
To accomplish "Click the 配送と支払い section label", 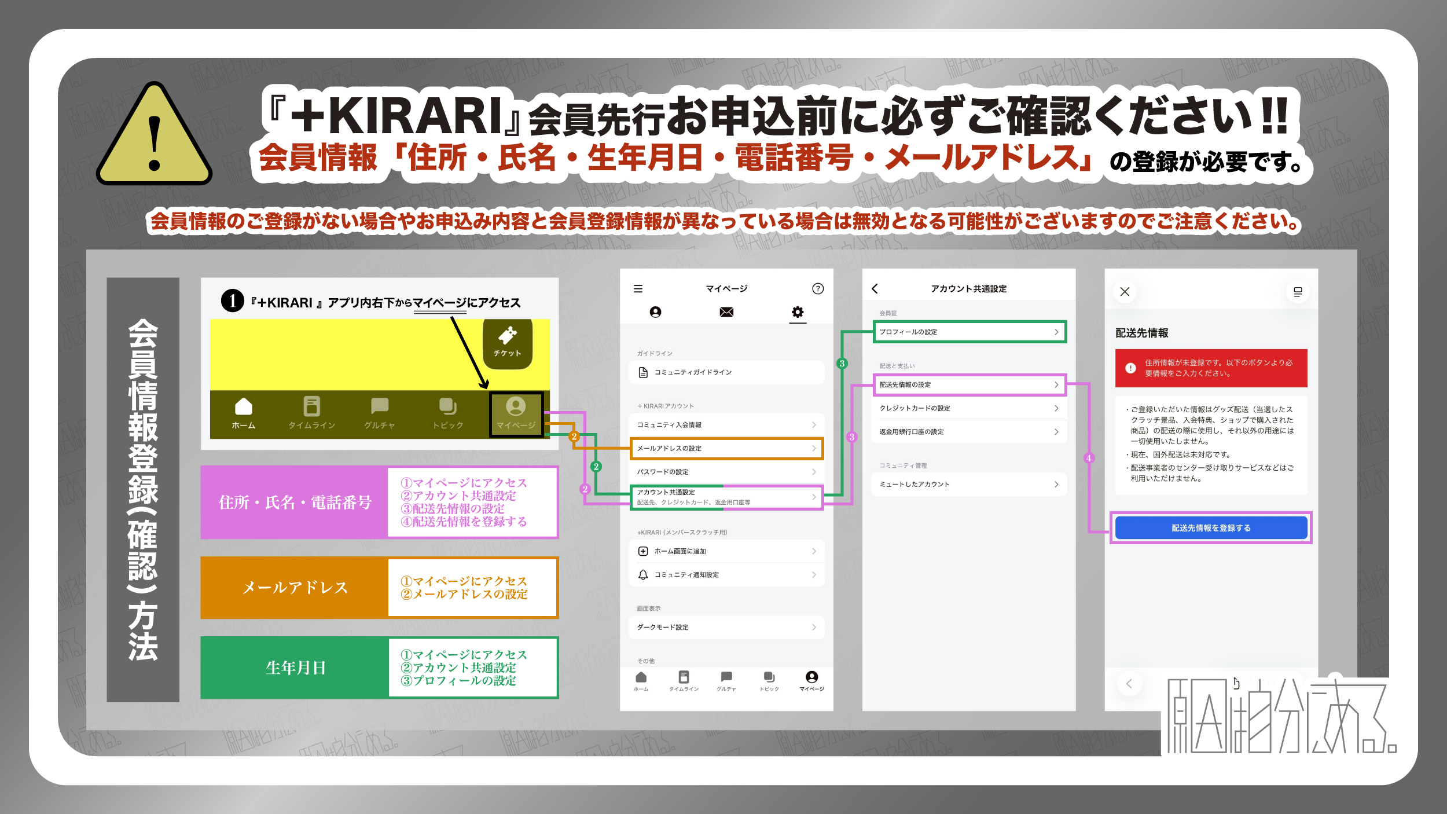I will pos(897,366).
